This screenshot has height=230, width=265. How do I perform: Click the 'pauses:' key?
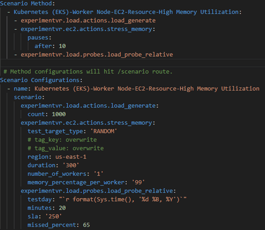pyautogui.click(x=39, y=38)
